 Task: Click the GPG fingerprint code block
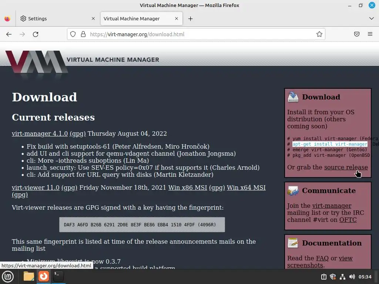pyautogui.click(x=142, y=224)
